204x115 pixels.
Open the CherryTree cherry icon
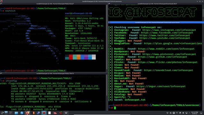tap(61, 113)
